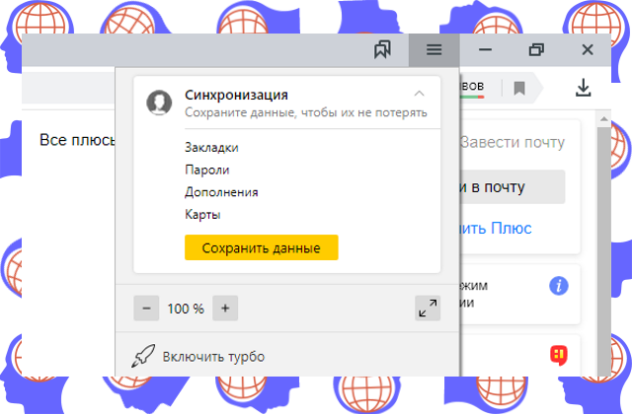This screenshot has height=414, width=632.
Task: Collapse the Синхронизация section chevron
Action: coord(419,94)
